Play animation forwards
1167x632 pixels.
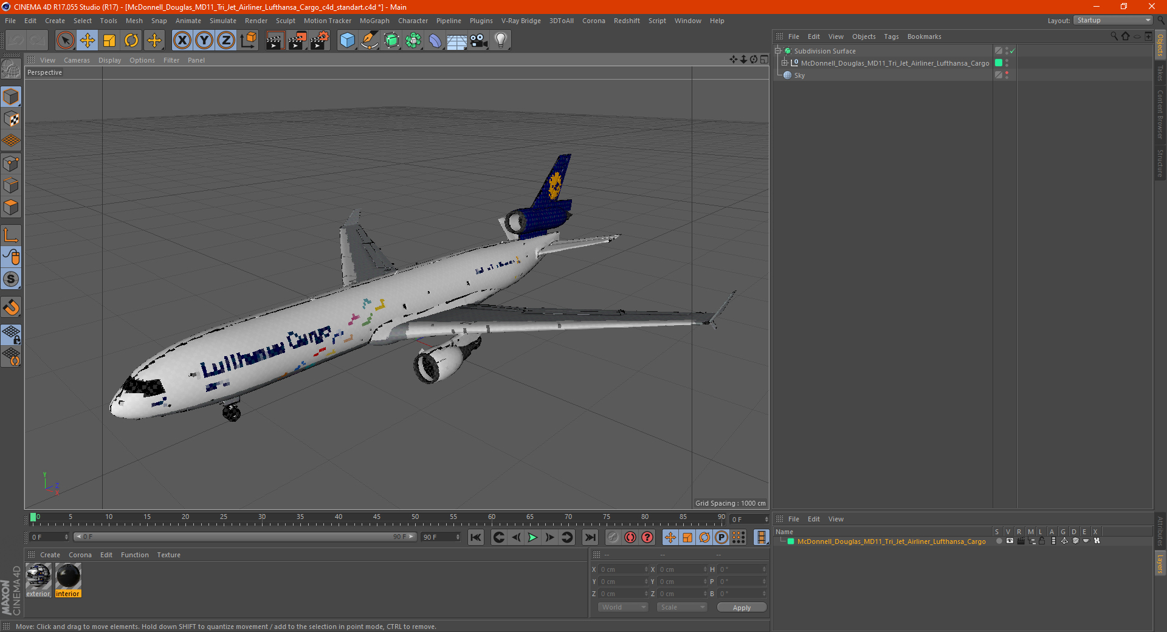point(533,537)
